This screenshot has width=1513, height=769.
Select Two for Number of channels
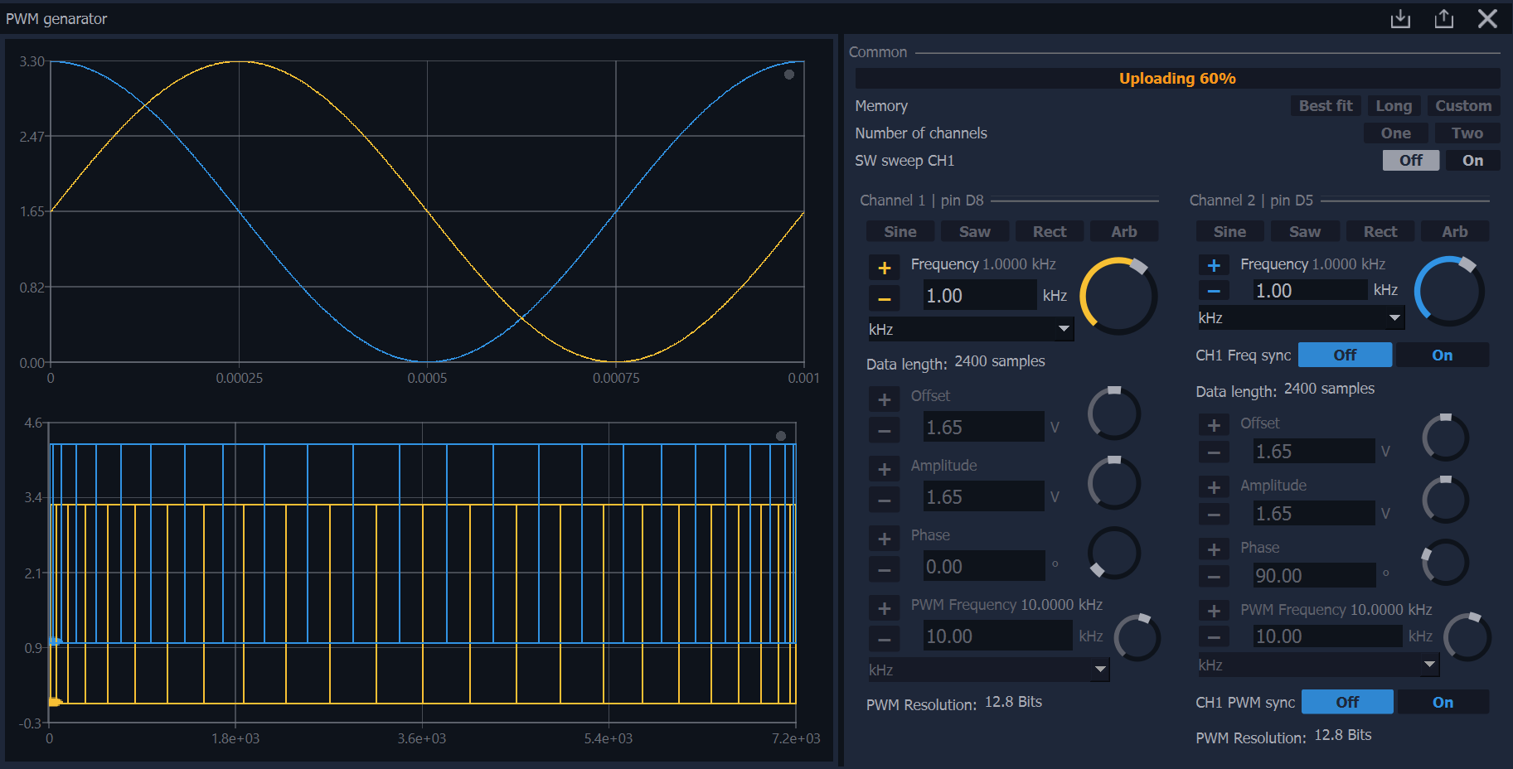point(1467,133)
